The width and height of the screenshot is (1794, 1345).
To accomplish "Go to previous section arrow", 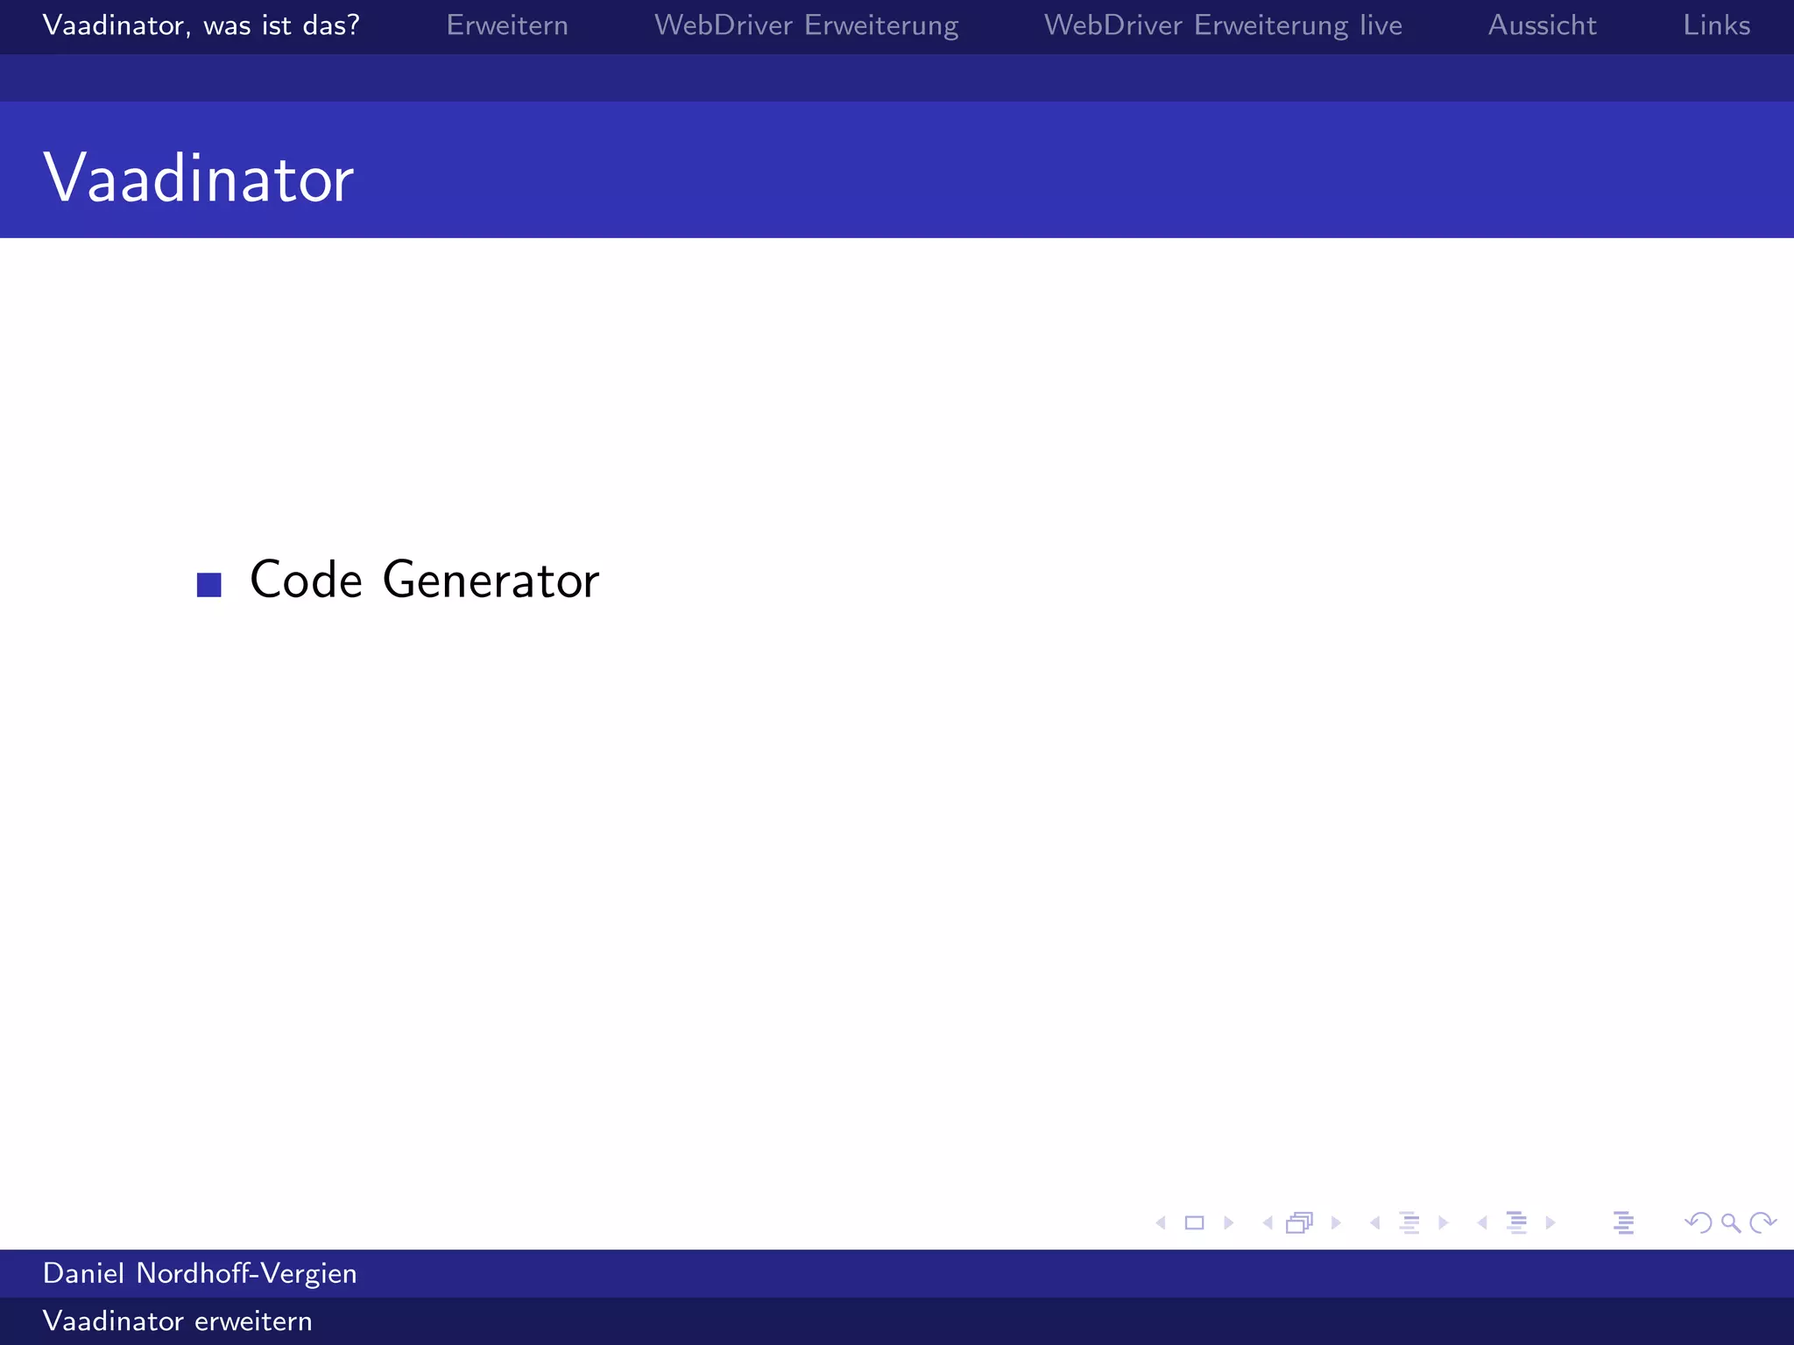I will tap(1482, 1222).
